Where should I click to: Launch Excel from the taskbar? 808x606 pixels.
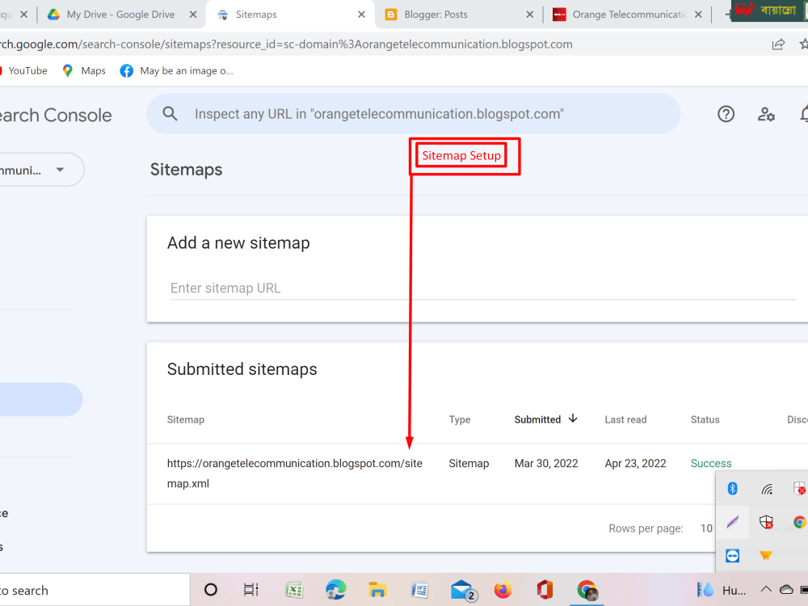[x=294, y=590]
